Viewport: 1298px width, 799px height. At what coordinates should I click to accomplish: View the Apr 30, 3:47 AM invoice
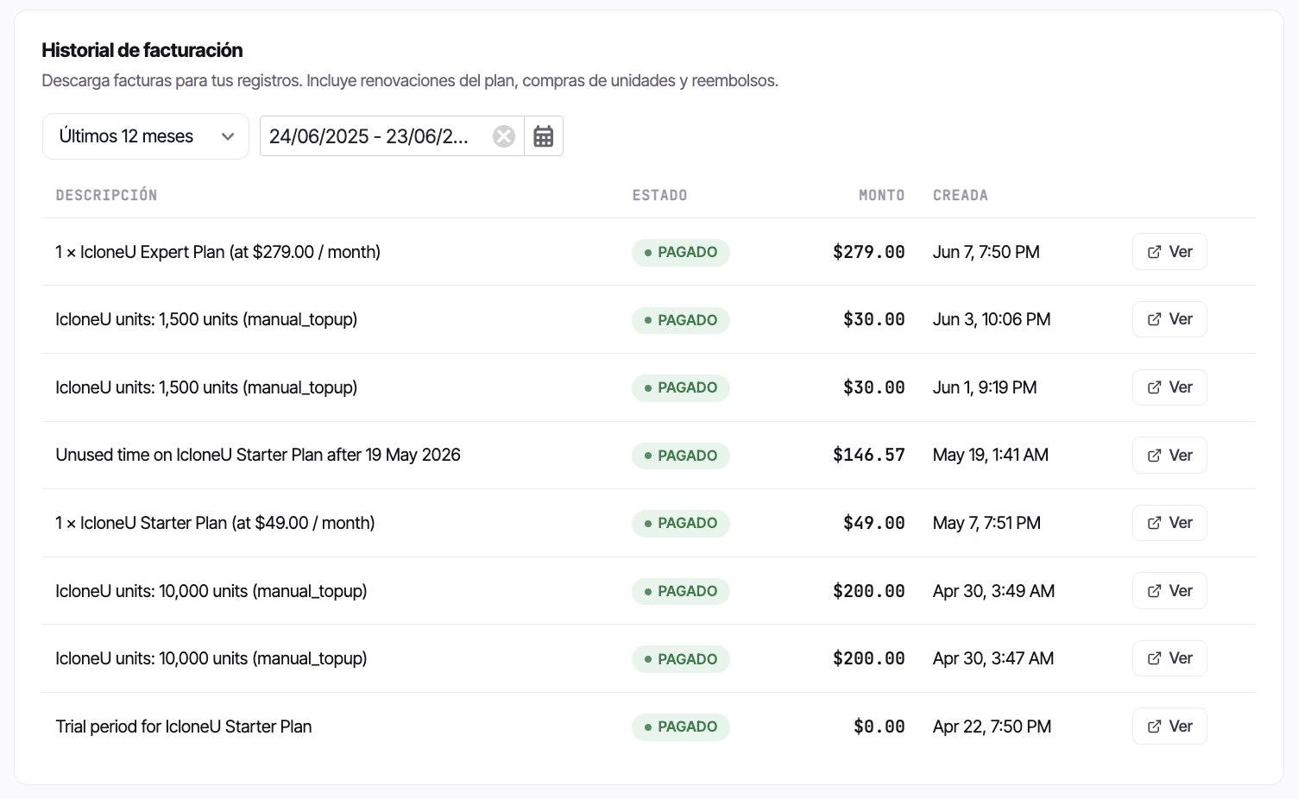tap(1169, 658)
